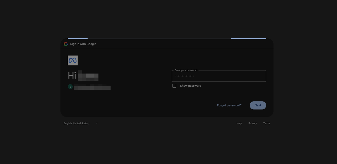This screenshot has width=337, height=164.
Task: Click the "Hi" greeting heading
Action: tap(72, 76)
